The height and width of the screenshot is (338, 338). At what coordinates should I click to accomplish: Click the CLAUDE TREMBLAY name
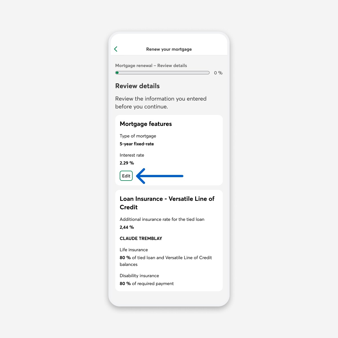(x=141, y=239)
